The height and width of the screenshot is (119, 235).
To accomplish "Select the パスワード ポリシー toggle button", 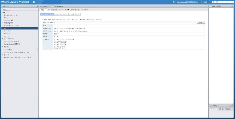I will point(47,14).
